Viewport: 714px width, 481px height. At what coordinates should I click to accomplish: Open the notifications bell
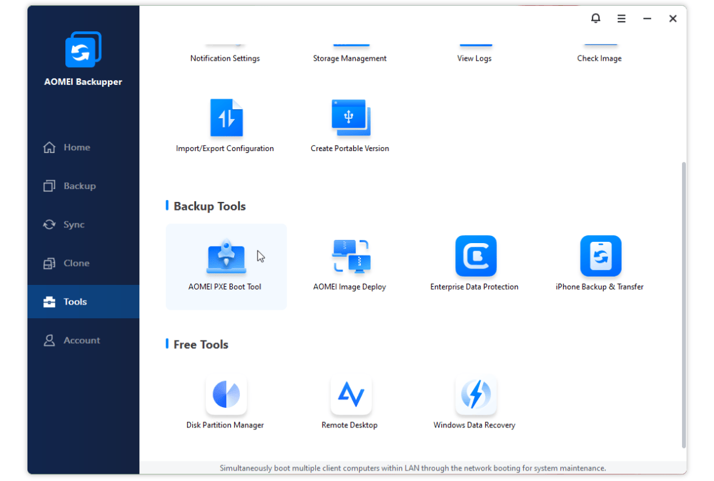[596, 18]
